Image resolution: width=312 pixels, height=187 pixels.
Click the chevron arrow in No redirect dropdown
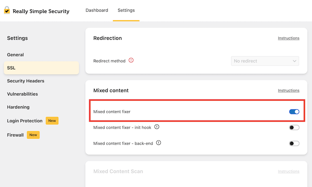294,61
